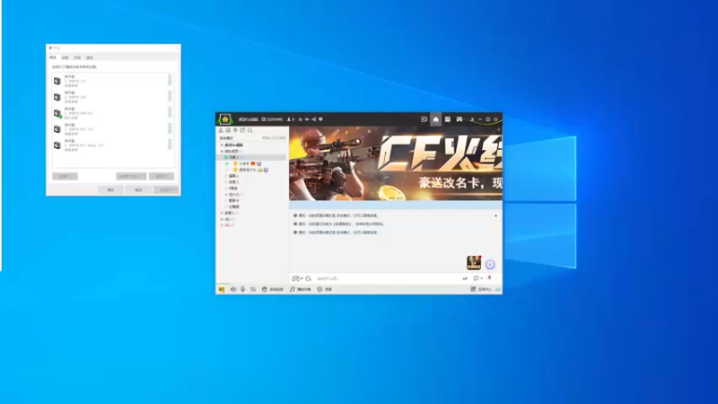Click the free-speak mode button in bottom bar
This screenshot has width=718, height=404.
pos(273,289)
